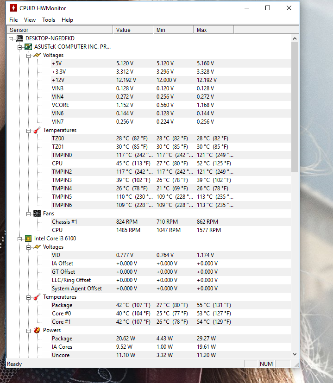Collapse the ASUSTeK COMPUTER INC. node
The image size is (333, 383).
click(x=20, y=47)
